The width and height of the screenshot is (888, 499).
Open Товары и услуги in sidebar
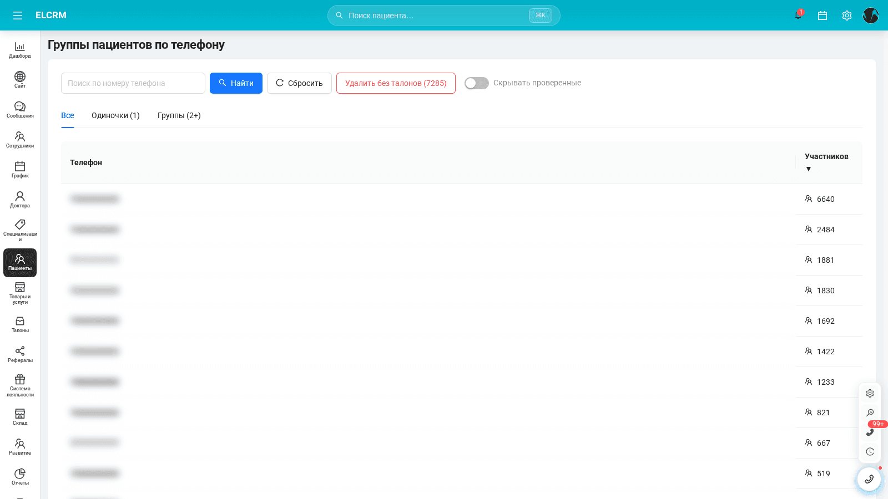20,293
